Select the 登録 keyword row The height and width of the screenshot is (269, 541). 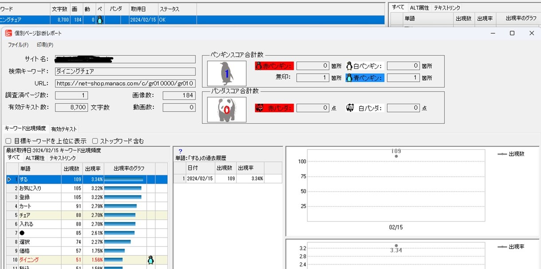click(87, 197)
